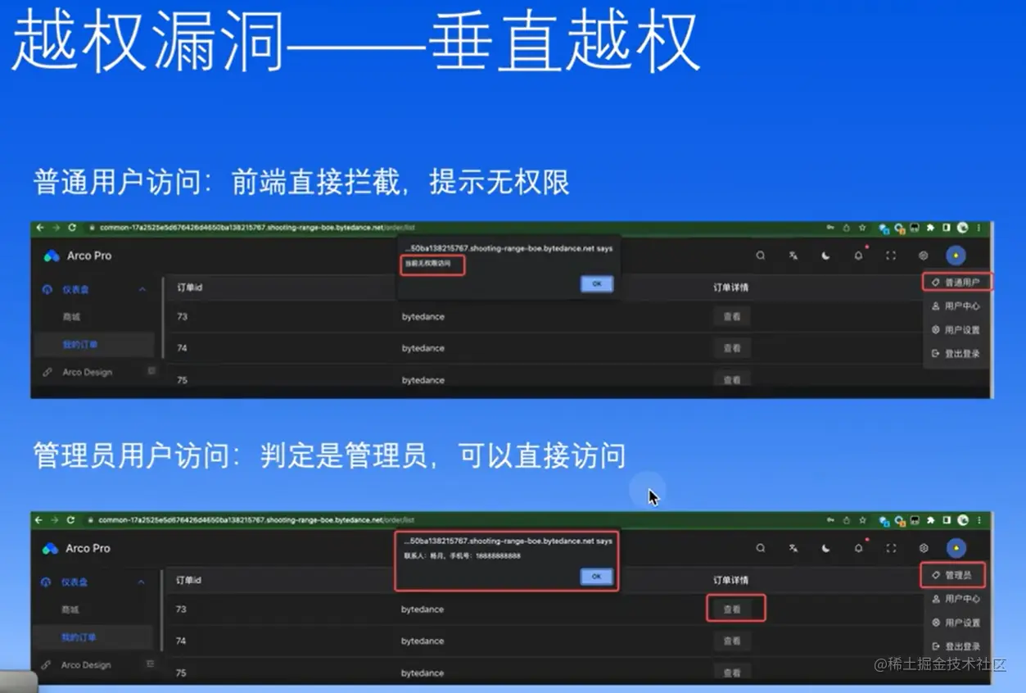Click order id 75 in the 管理员 table
This screenshot has height=693, width=1026.
point(181,673)
